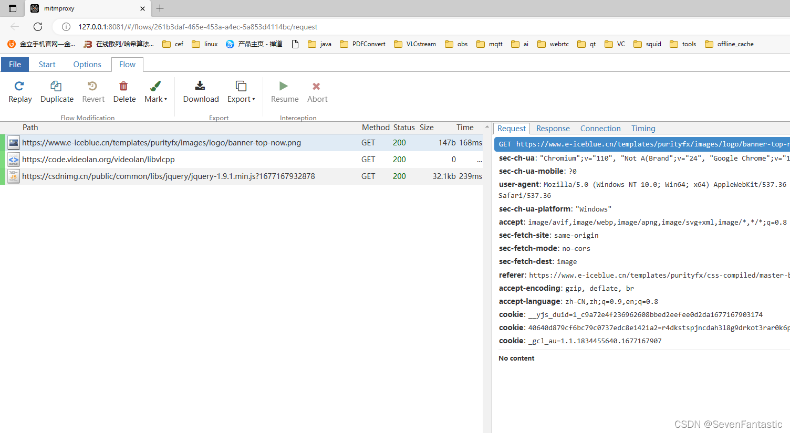Viewport: 790px width, 433px height.
Task: Sort flows by Path column header
Action: (x=30, y=128)
